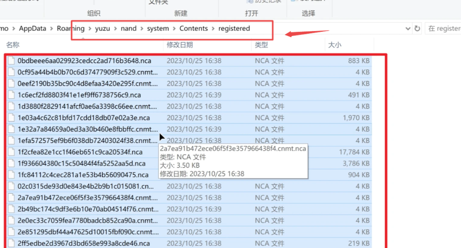Click the search box for registered folder
This screenshot has width=461, height=248.
click(443, 28)
